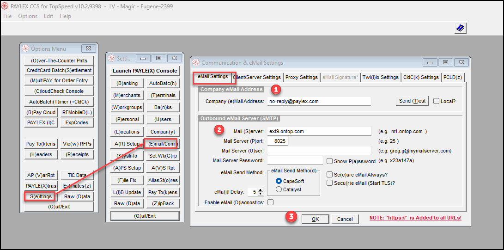
Task: Open (B)anking in Settings window
Action: [127, 83]
